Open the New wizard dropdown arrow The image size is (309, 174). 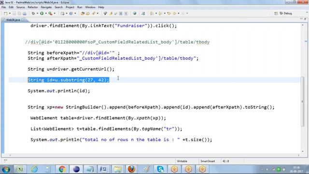10,14
